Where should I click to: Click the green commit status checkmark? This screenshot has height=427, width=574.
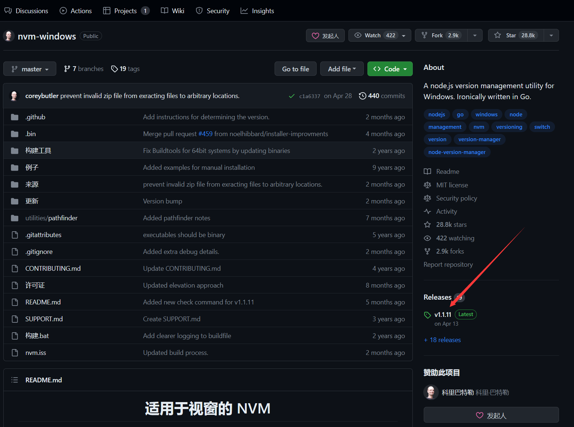[292, 96]
